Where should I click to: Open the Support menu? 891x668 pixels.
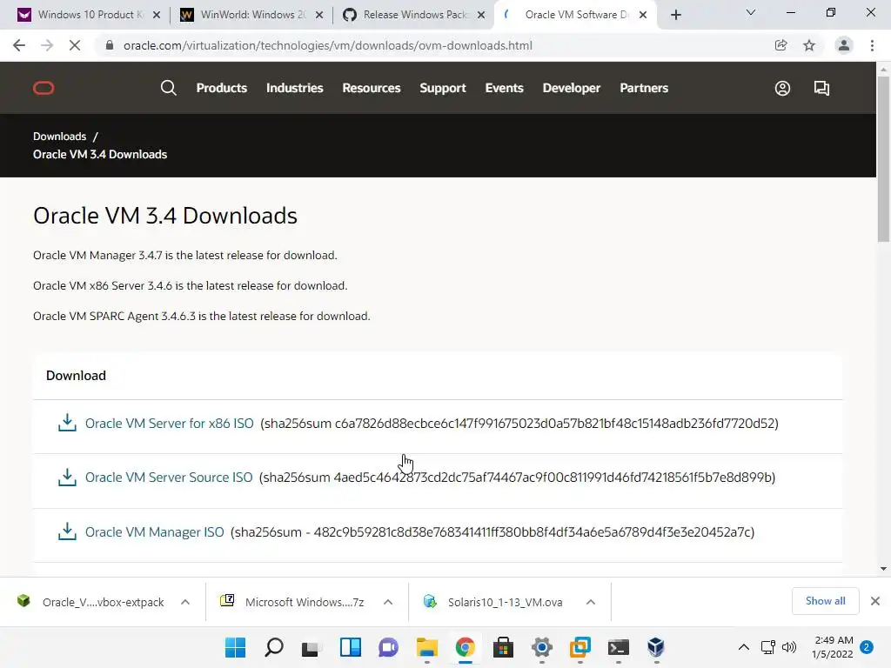click(443, 88)
